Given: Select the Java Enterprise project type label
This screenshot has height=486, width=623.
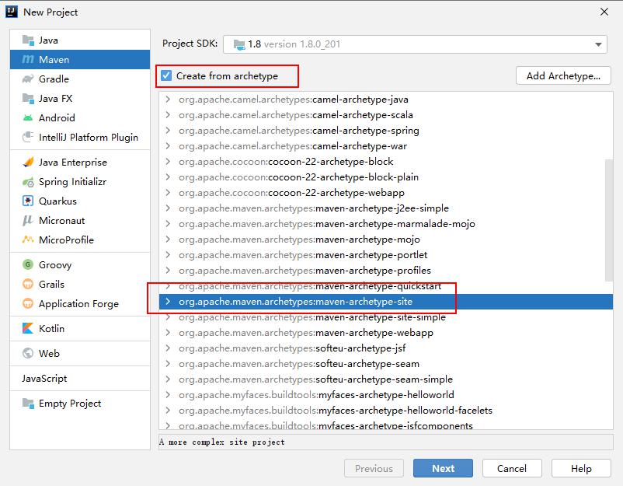Looking at the screenshot, I should click(x=73, y=163).
